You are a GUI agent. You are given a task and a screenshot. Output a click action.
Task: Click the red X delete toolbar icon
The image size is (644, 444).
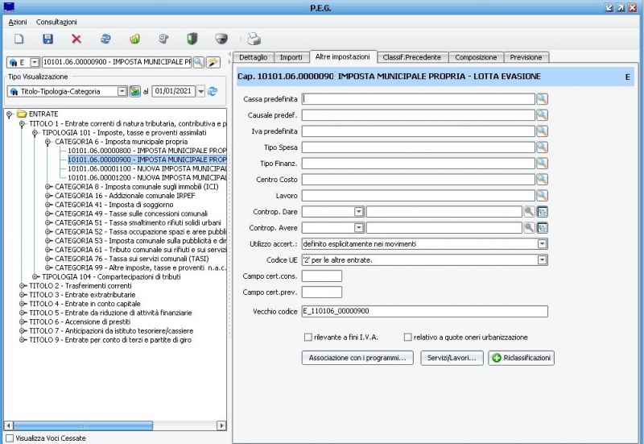click(x=76, y=39)
